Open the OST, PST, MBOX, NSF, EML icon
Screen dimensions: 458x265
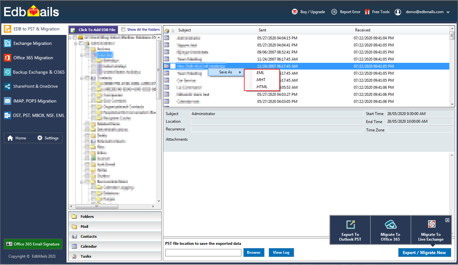click(7, 115)
